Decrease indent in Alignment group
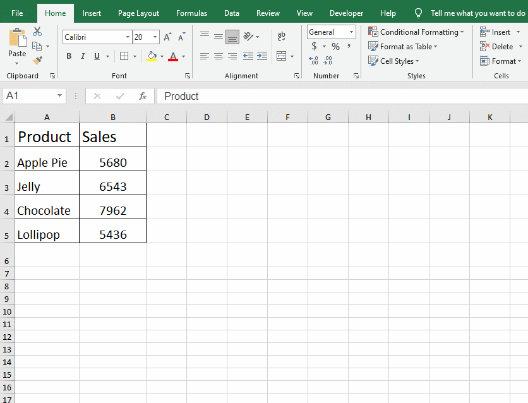Image resolution: width=528 pixels, height=403 pixels. tap(248, 56)
